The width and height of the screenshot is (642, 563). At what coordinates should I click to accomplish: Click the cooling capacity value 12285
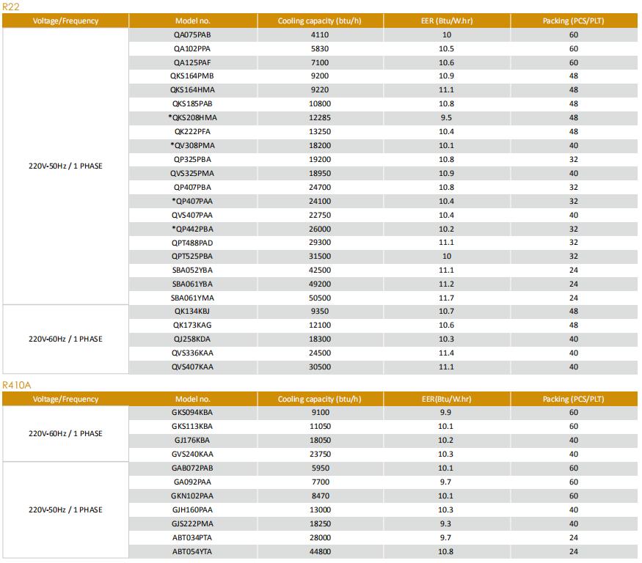pyautogui.click(x=319, y=117)
